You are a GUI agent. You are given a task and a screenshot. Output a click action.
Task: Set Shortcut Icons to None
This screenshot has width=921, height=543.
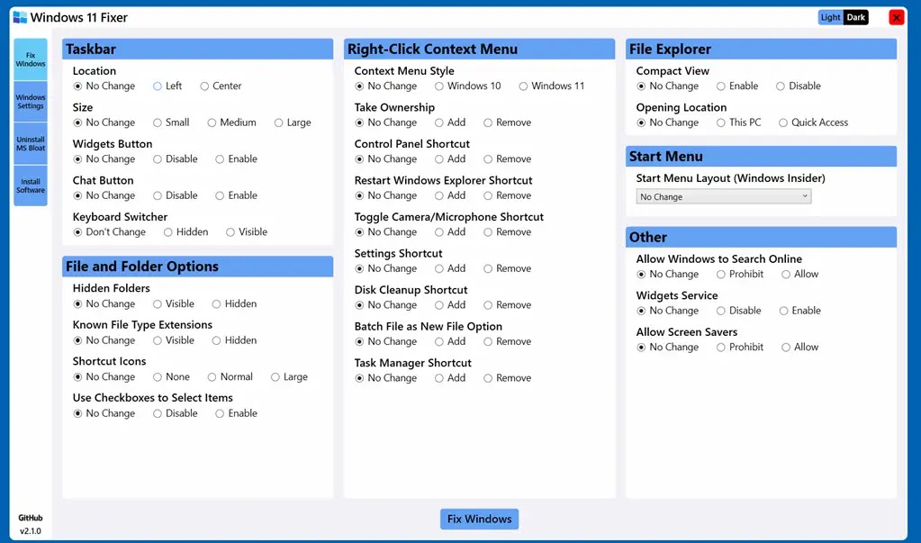(x=171, y=376)
